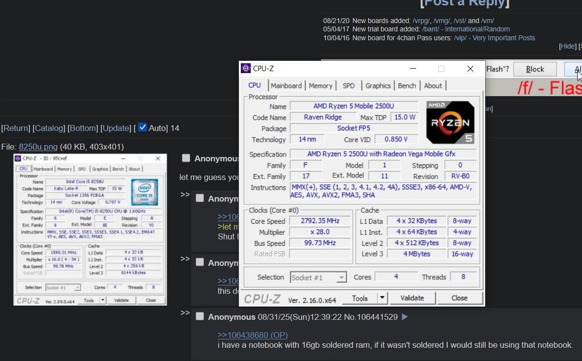Image resolution: width=582 pixels, height=361 pixels.
Task: Click the version text Ver. 2.16.0.x64
Action: tap(312, 300)
